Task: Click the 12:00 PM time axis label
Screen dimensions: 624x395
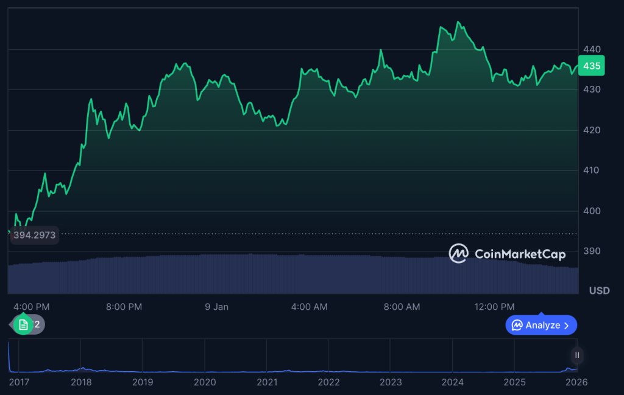Action: click(494, 307)
